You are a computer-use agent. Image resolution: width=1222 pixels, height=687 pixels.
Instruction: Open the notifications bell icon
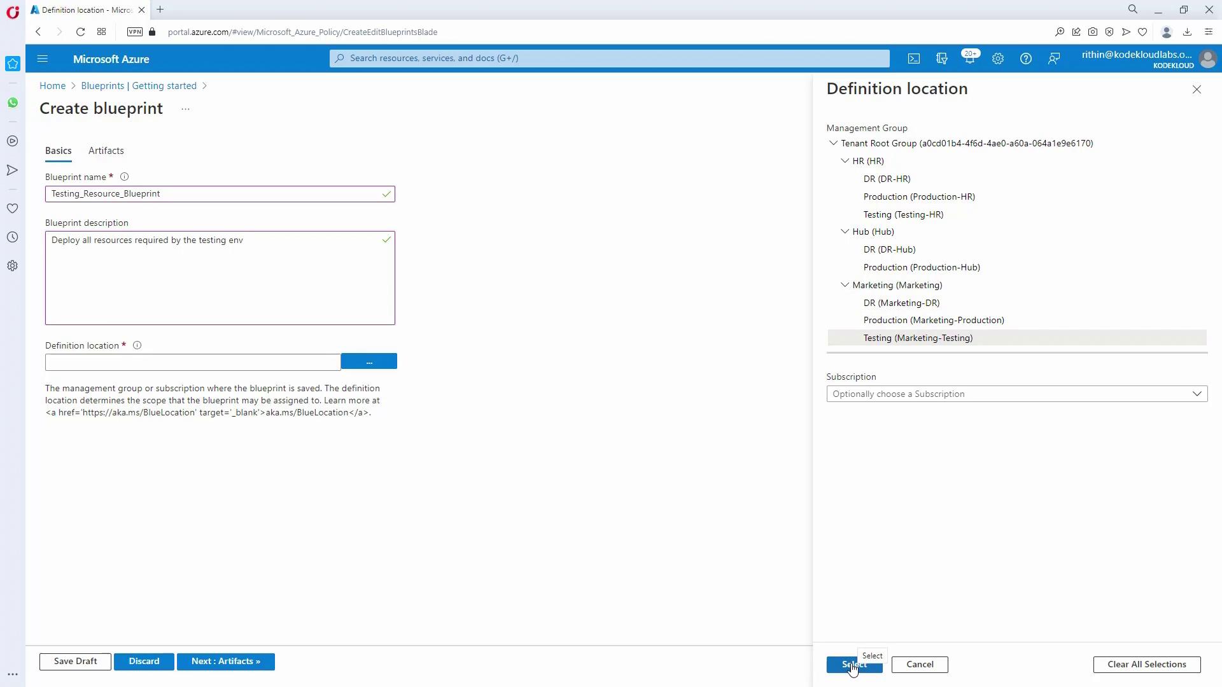969,59
